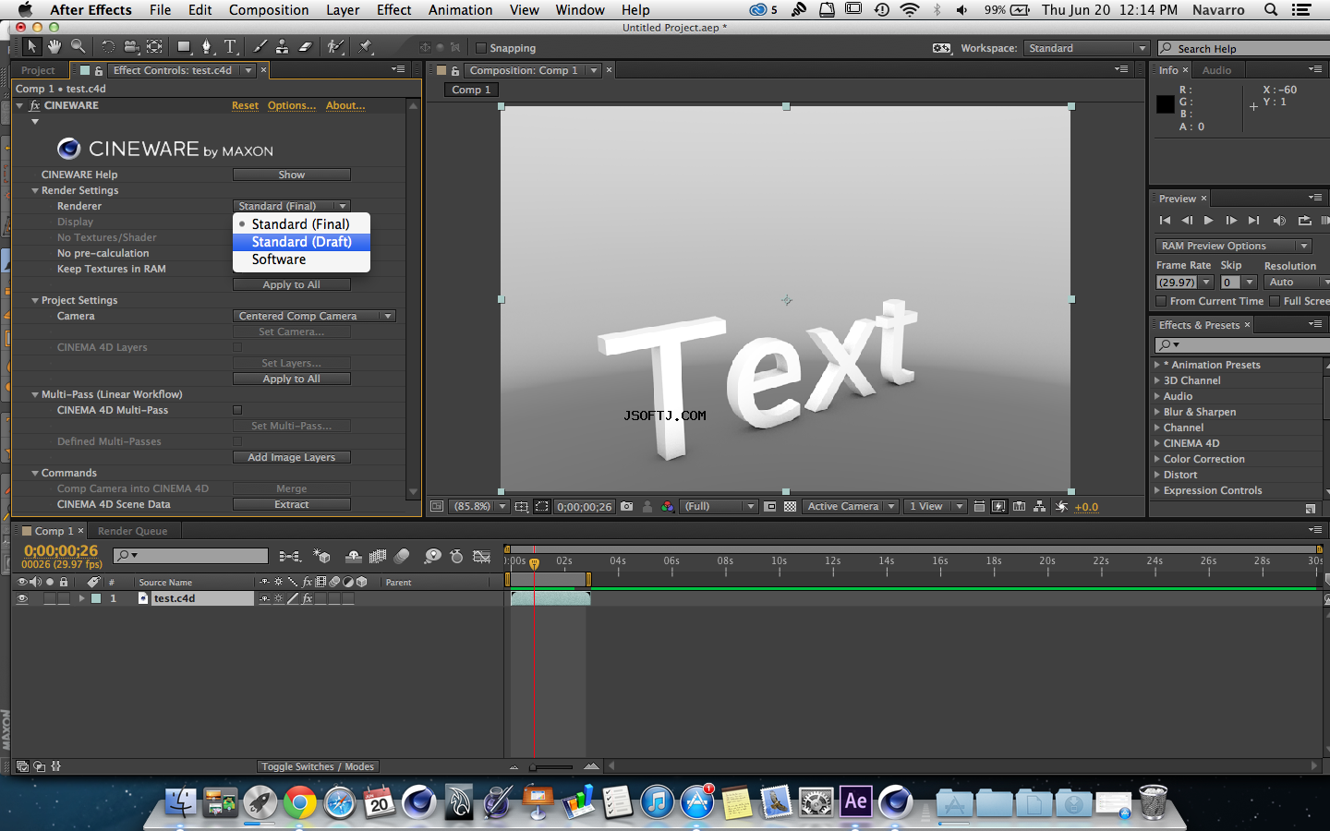Select the Rectangle shape tool
Viewport: 1330px width, 831px height.
pos(184,46)
